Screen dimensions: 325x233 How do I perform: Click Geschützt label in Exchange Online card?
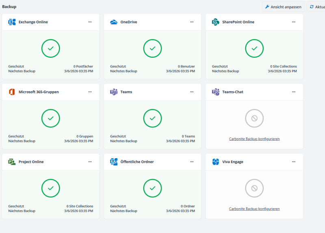(x=16, y=66)
